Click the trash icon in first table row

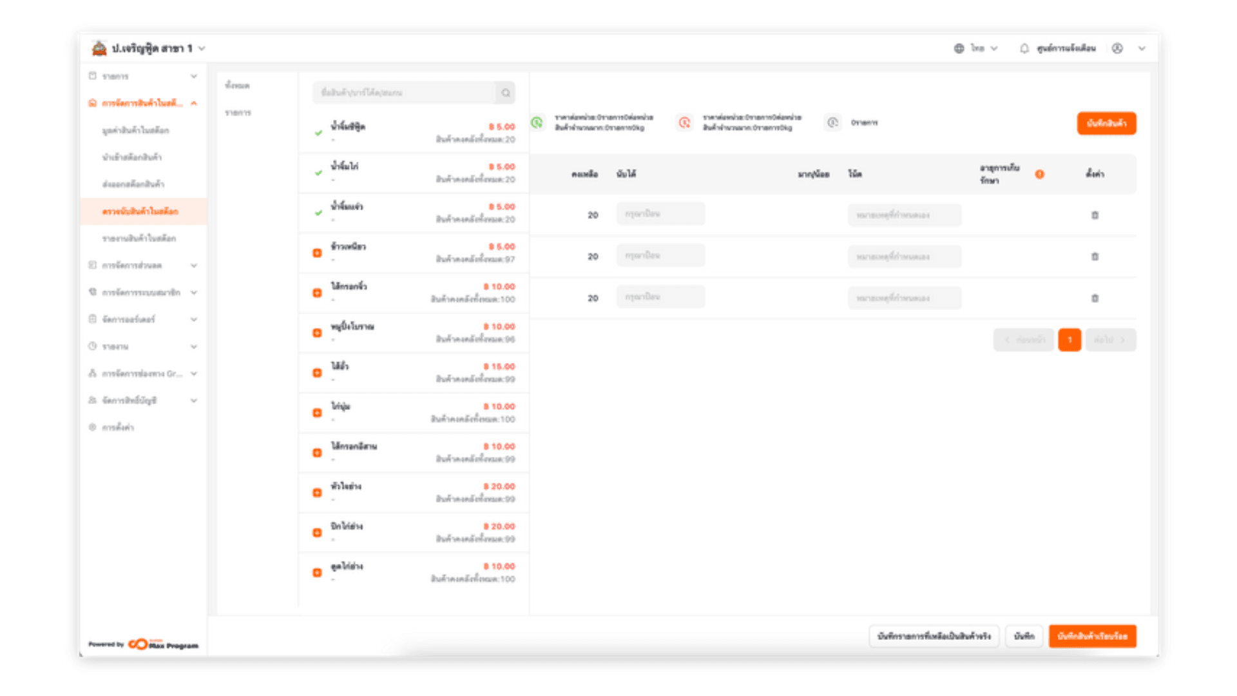click(1095, 215)
